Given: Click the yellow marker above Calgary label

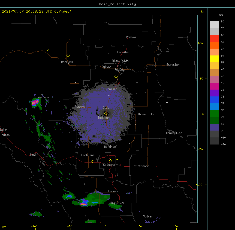Looking at the screenshot, I should pyautogui.click(x=110, y=161).
